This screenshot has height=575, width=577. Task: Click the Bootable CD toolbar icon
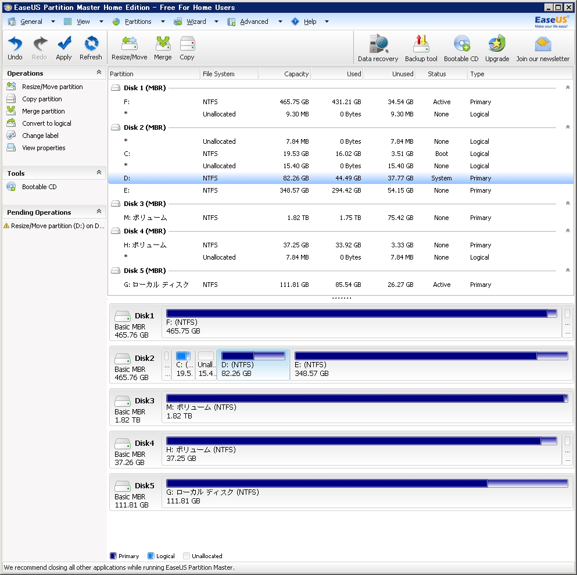pos(461,48)
